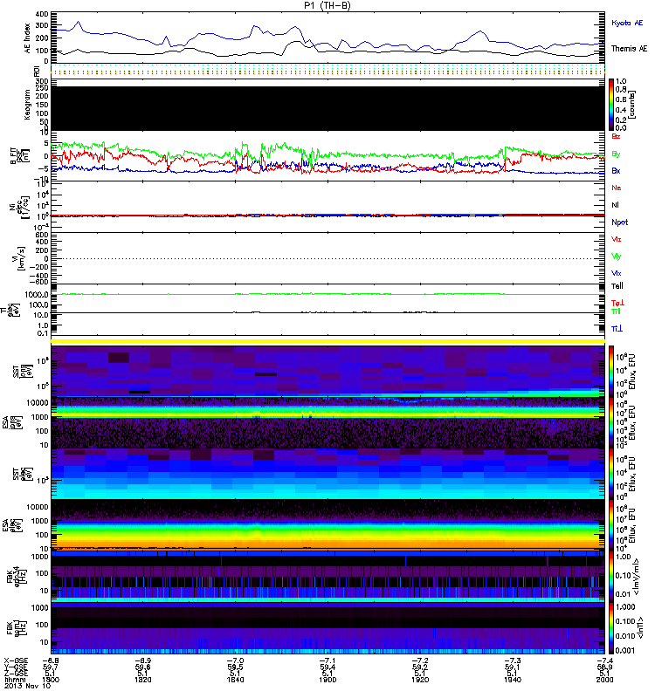Click the FBK nT color bar
This screenshot has height=698, width=655.
[611, 628]
